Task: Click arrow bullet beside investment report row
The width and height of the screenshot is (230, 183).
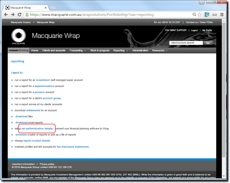Action: [x=12, y=80]
